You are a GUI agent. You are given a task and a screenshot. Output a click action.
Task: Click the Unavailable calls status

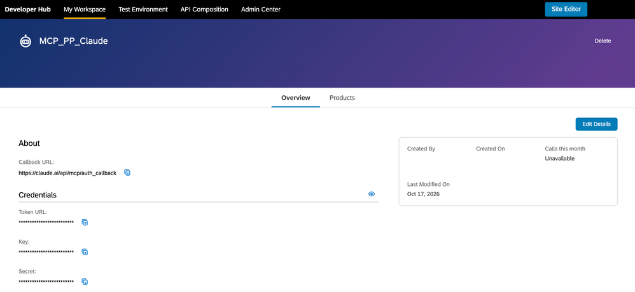[560, 158]
